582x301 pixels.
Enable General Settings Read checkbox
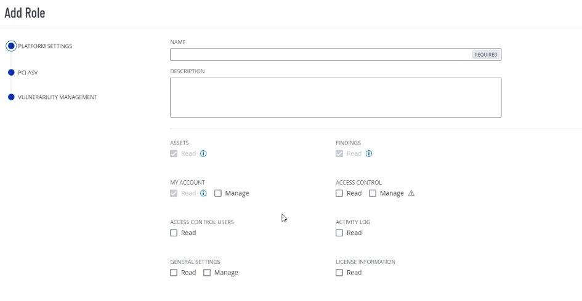click(x=174, y=273)
